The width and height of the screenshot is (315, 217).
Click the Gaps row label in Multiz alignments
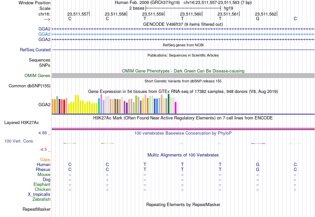point(45,160)
